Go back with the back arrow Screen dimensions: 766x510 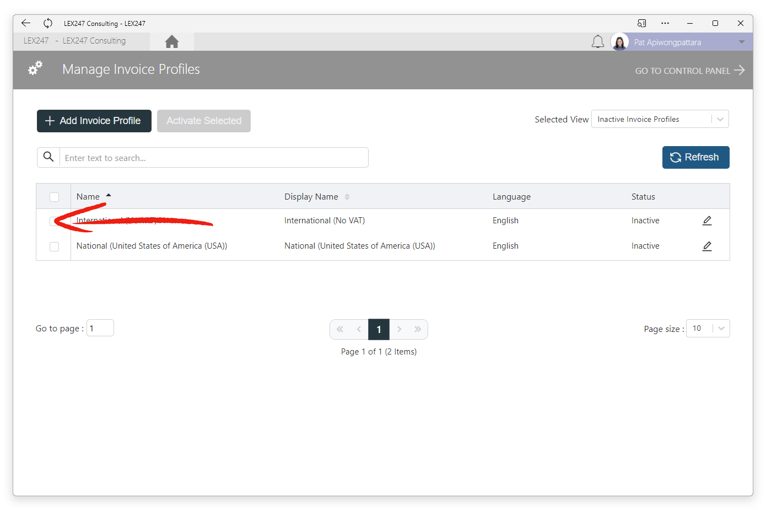[26, 23]
